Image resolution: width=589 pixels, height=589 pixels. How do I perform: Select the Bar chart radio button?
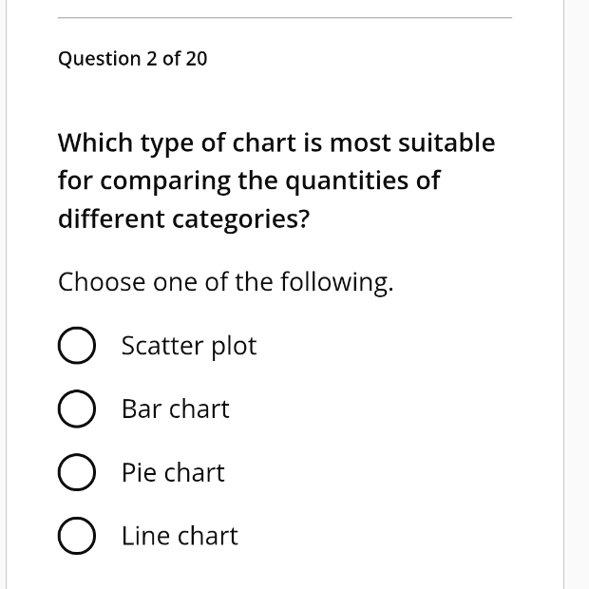coord(77,408)
